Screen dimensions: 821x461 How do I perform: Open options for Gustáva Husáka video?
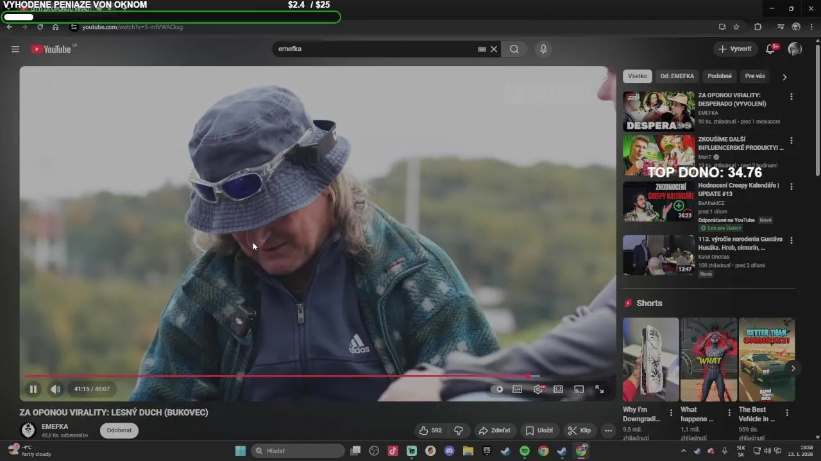[791, 240]
